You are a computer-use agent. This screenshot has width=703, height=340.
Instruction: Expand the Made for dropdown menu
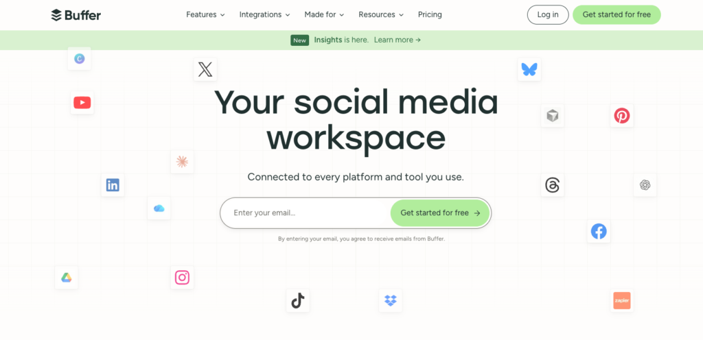pos(324,15)
